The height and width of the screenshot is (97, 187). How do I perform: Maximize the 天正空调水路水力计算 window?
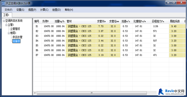click(174, 2)
